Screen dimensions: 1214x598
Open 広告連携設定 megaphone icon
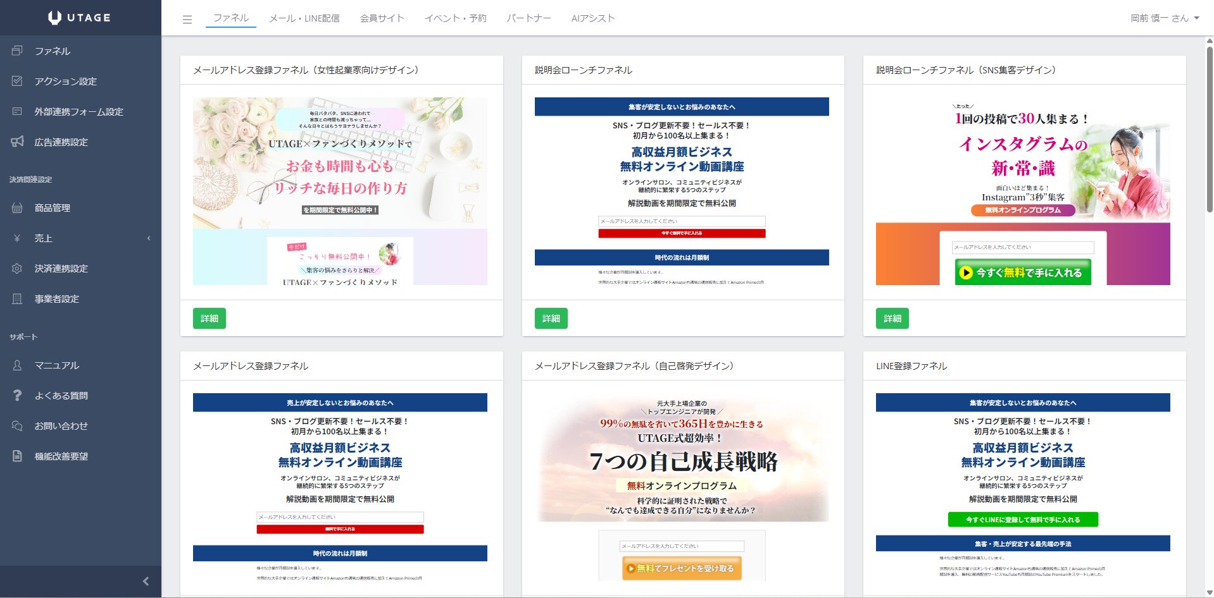coord(17,142)
